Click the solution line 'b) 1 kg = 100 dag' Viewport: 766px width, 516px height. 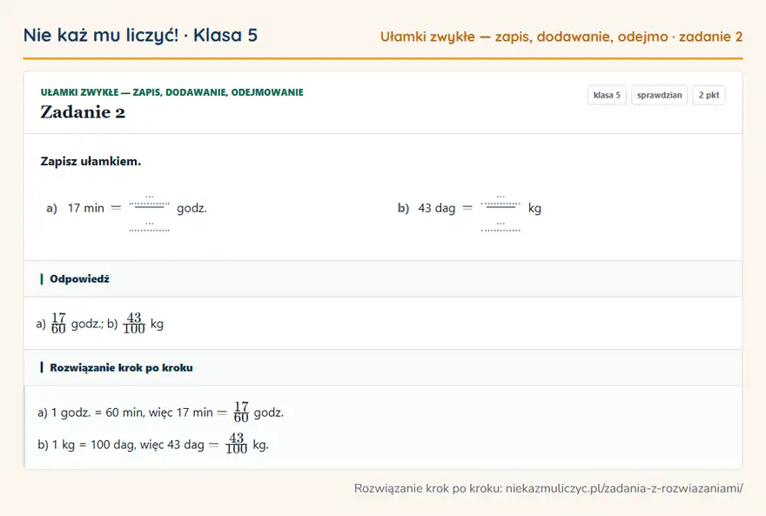[x=153, y=445]
